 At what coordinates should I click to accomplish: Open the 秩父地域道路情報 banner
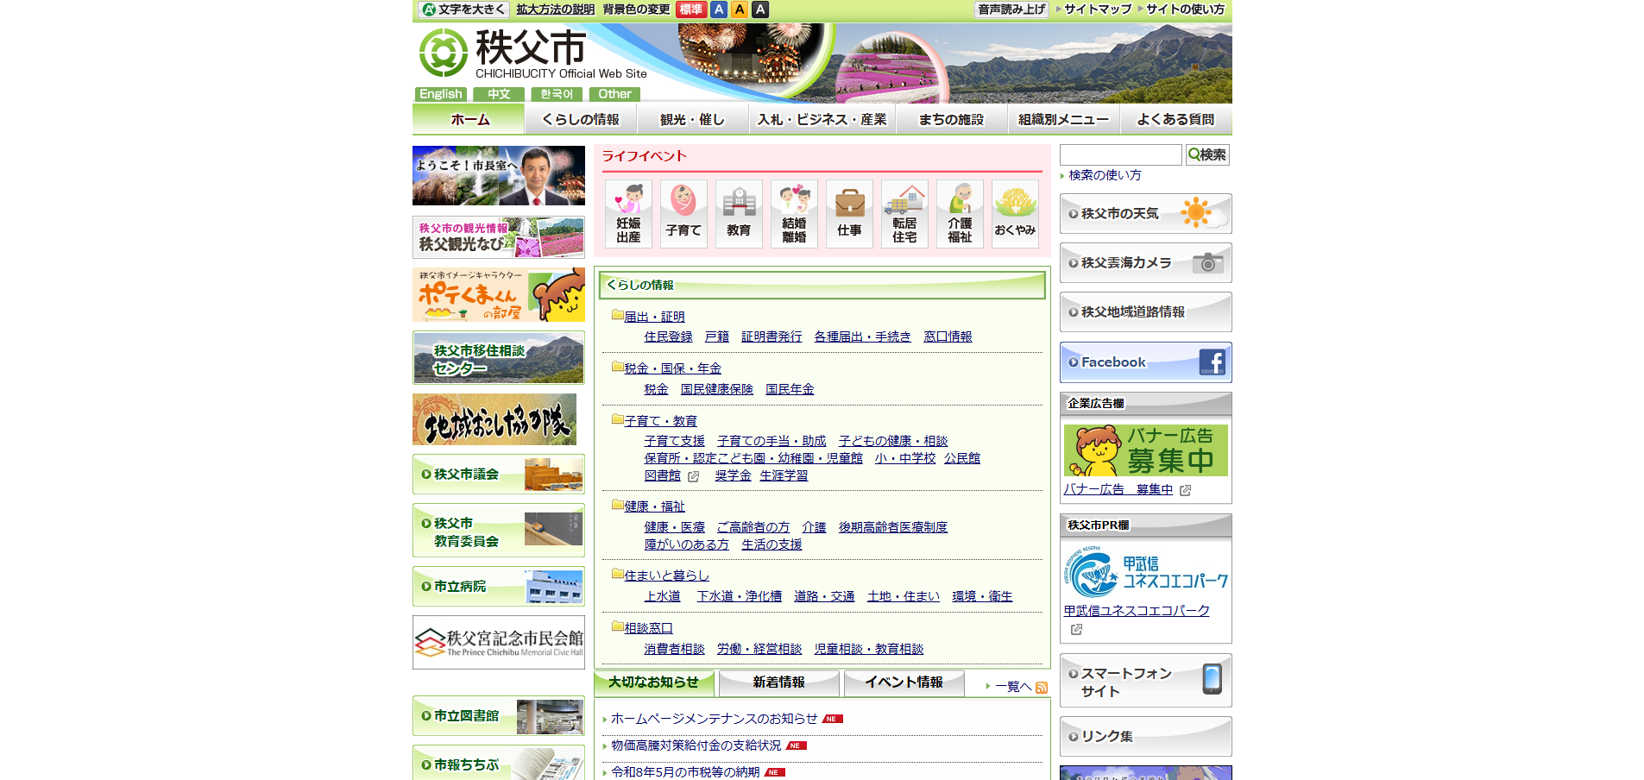[1146, 311]
